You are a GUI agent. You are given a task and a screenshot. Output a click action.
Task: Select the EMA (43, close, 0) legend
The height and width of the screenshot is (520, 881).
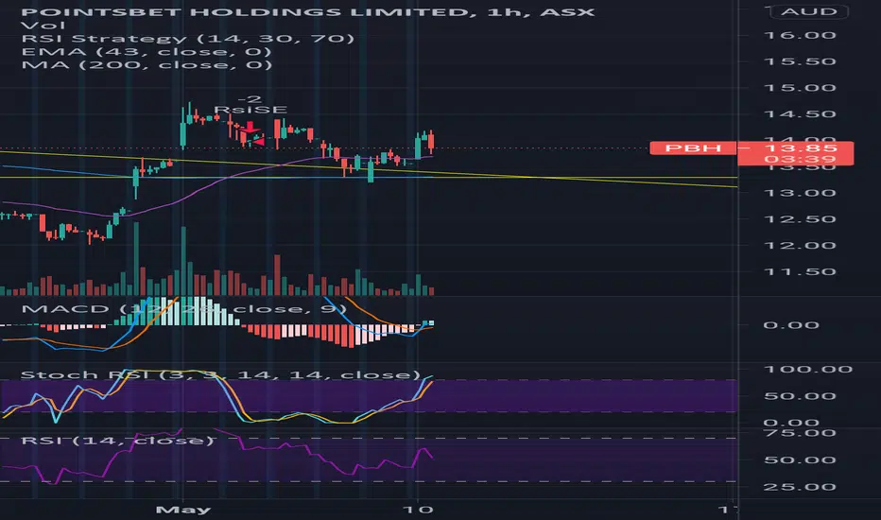tap(147, 52)
